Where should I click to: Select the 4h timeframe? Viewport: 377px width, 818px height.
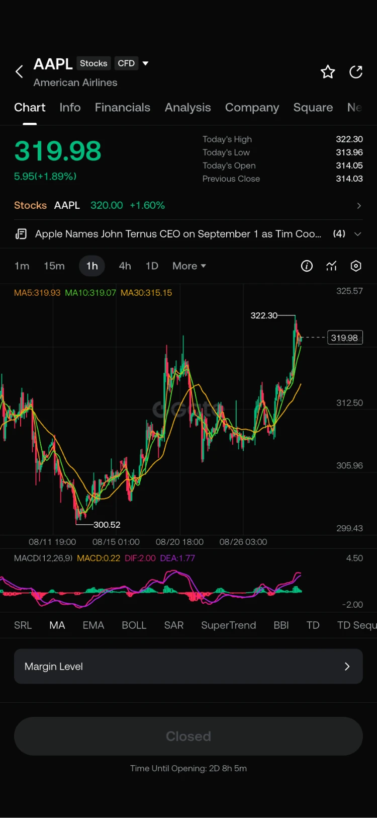125,266
